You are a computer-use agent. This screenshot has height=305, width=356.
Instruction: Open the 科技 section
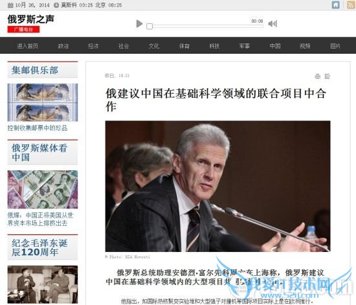[x=214, y=46]
